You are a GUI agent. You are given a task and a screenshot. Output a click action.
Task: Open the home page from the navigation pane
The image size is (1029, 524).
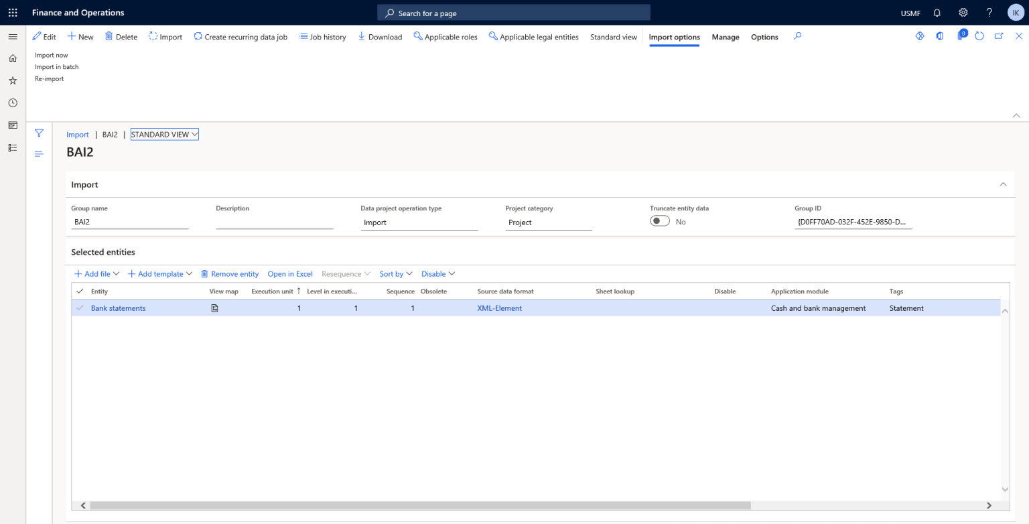click(x=12, y=58)
